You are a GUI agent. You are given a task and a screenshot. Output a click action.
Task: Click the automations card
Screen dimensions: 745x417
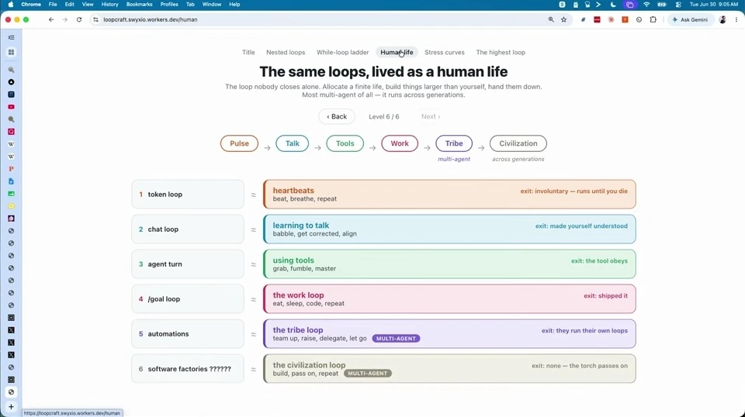pyautogui.click(x=188, y=333)
